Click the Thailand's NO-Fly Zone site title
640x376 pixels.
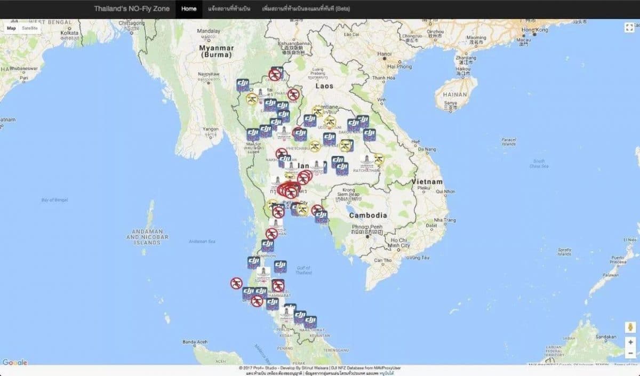pos(132,9)
